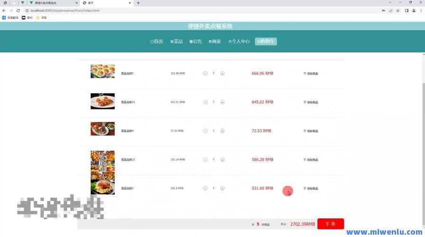Add one more 菜品名称3
The width and height of the screenshot is (425, 237).
click(x=222, y=189)
